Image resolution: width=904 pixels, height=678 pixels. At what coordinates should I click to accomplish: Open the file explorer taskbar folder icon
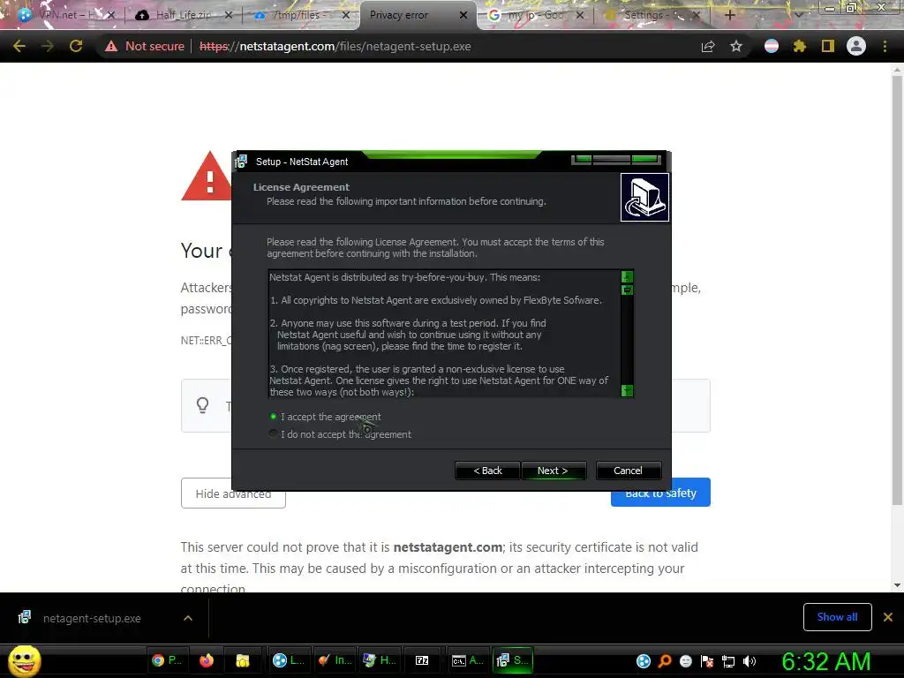tap(242, 660)
